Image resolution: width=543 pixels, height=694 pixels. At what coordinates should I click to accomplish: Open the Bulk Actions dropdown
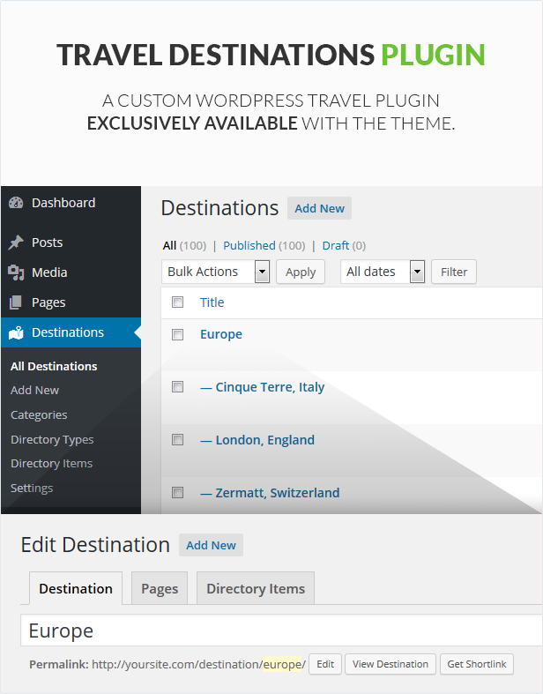pos(216,272)
